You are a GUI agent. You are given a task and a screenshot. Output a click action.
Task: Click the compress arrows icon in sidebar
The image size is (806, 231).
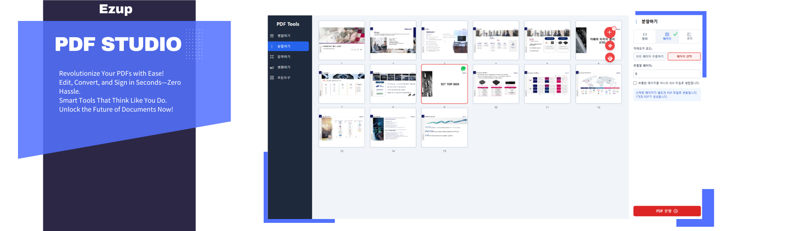pos(272,57)
